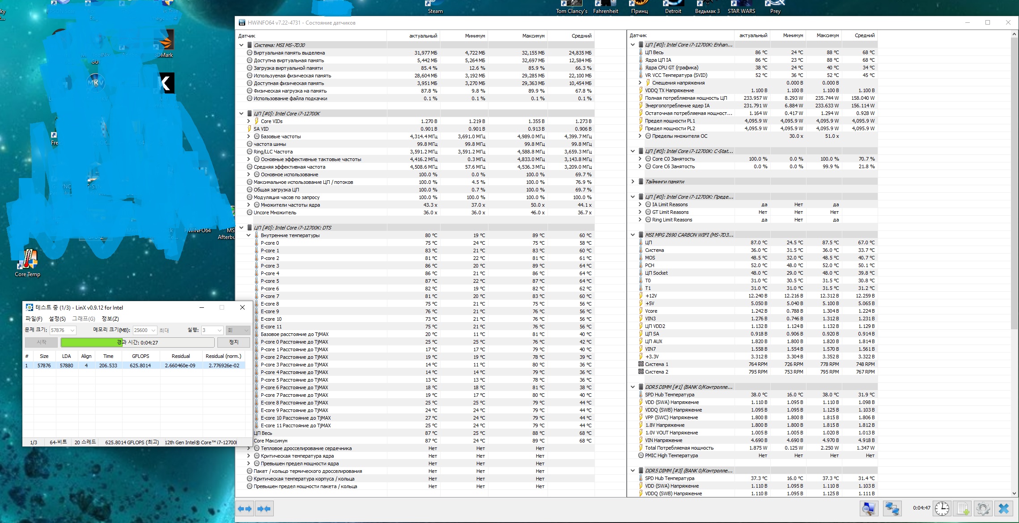Image resolution: width=1019 pixels, height=523 pixels.
Task: Expand the Тайминги памяти section
Action: [633, 182]
